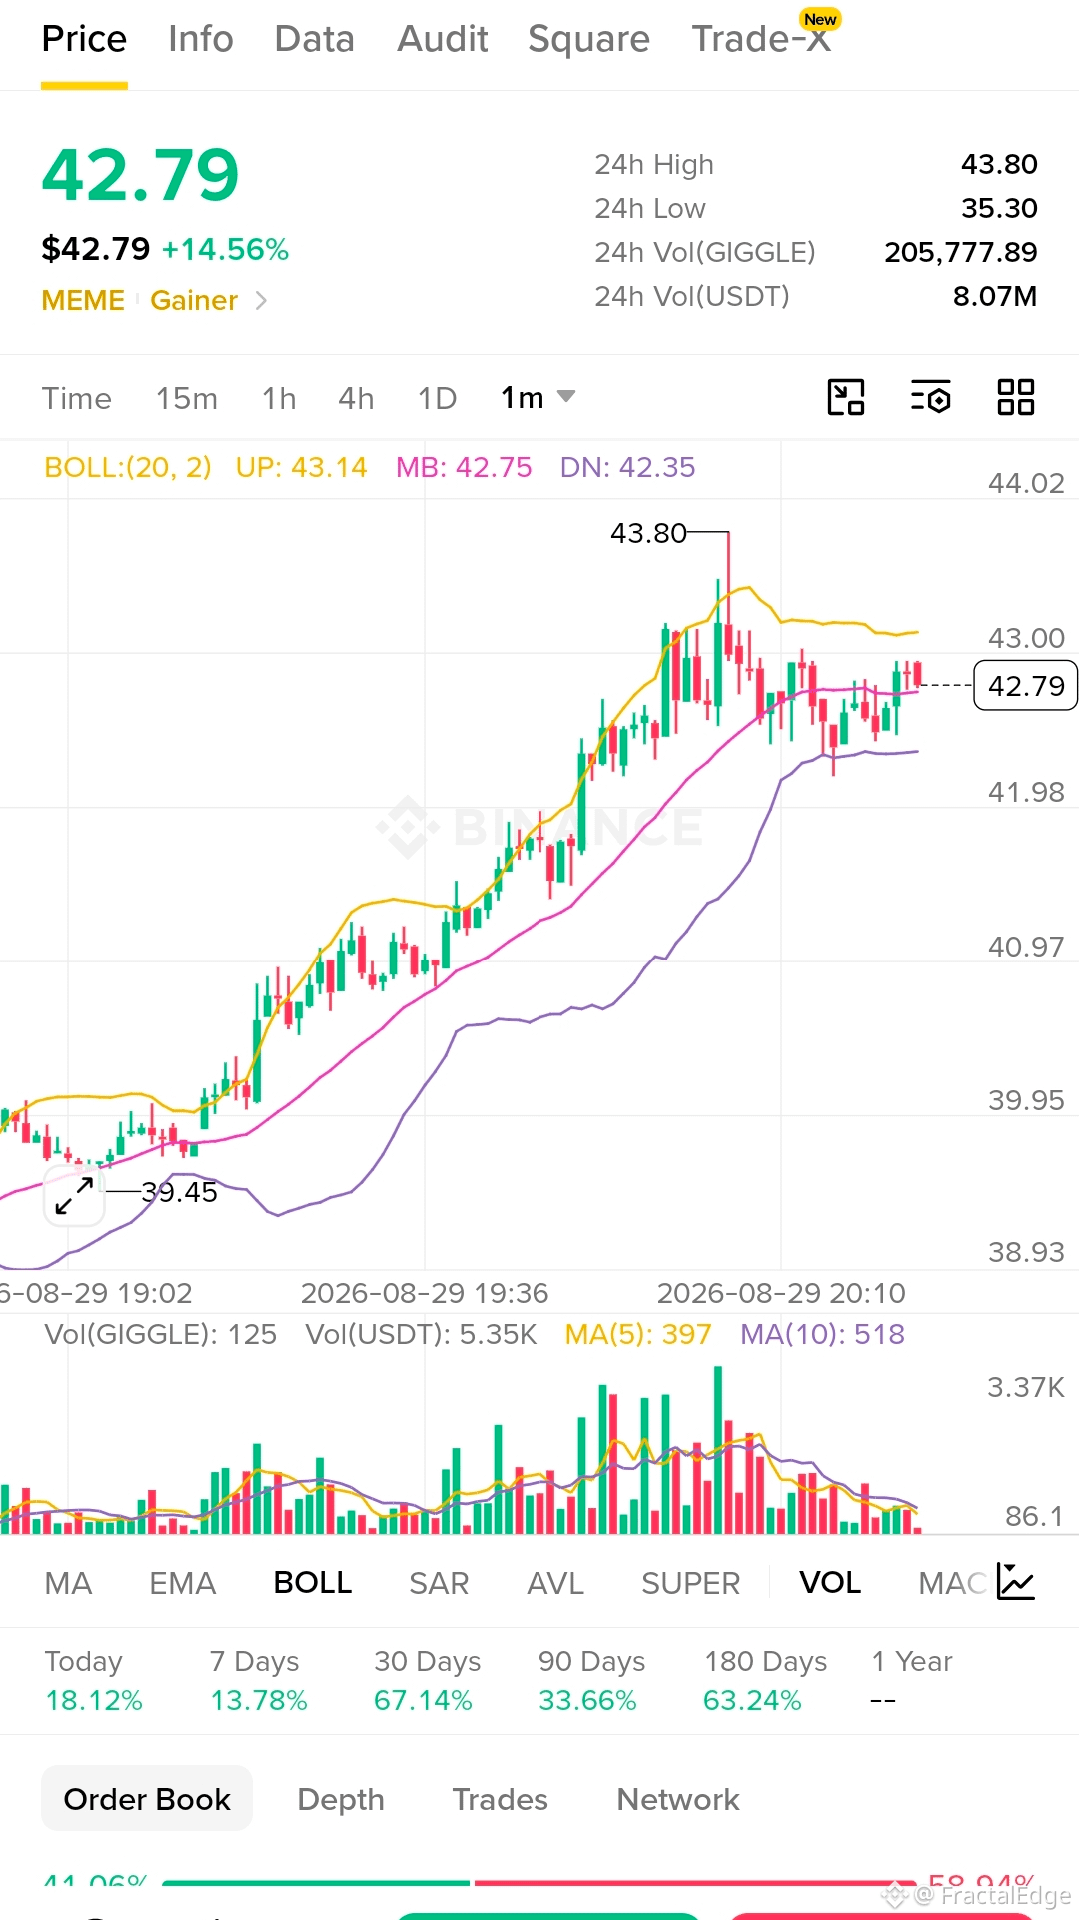Tap the MEME category tag
The image size is (1079, 1920).
point(83,300)
